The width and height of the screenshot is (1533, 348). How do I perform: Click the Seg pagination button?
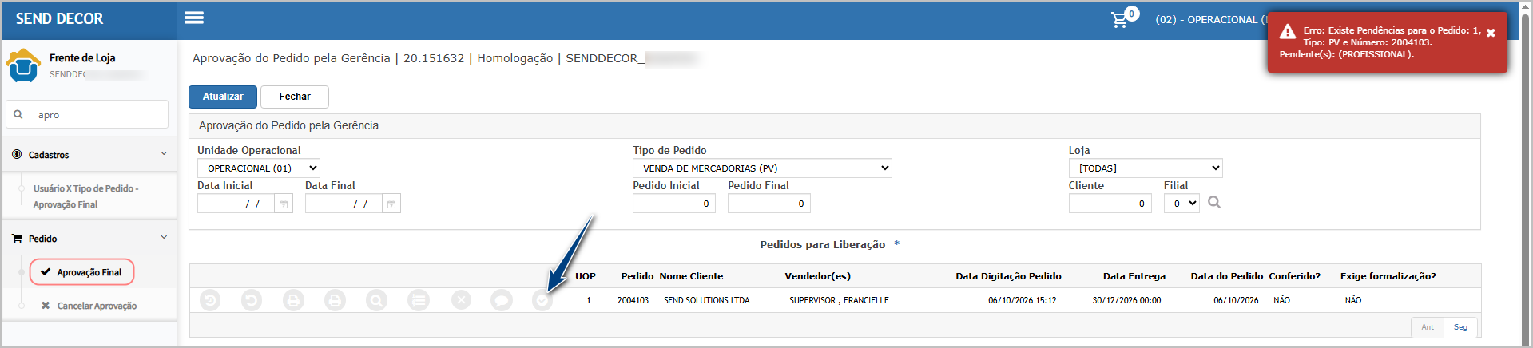click(x=1460, y=327)
